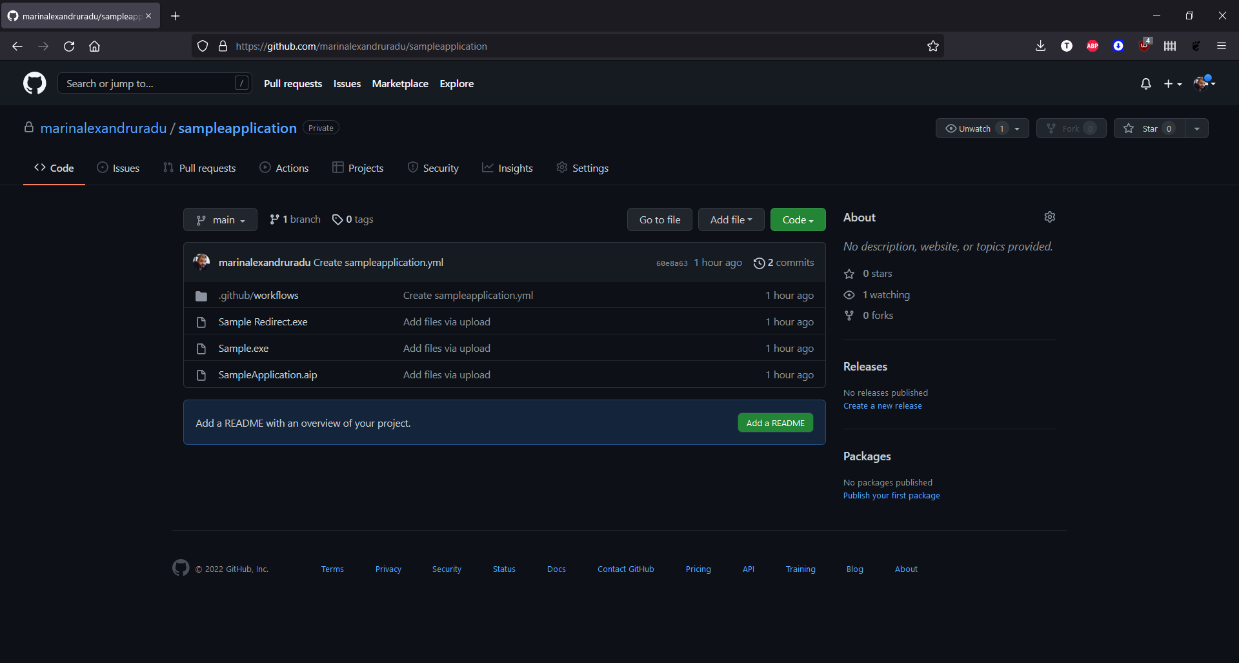Screen dimensions: 1239x663
Task: Switch to the Issues tab
Action: (x=118, y=168)
